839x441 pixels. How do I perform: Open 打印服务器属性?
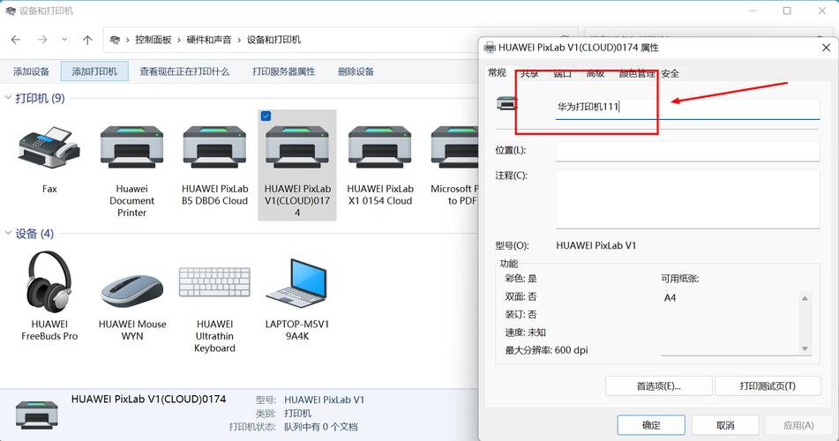(284, 71)
